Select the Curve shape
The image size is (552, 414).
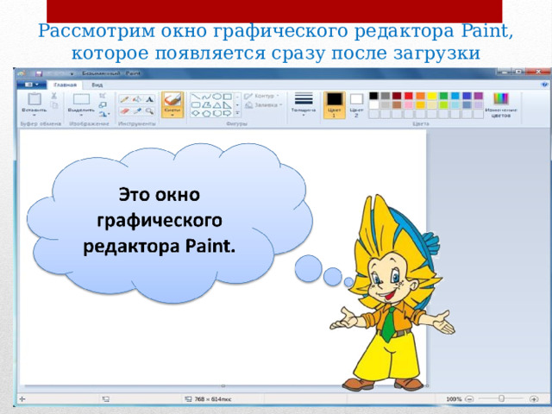(x=207, y=97)
